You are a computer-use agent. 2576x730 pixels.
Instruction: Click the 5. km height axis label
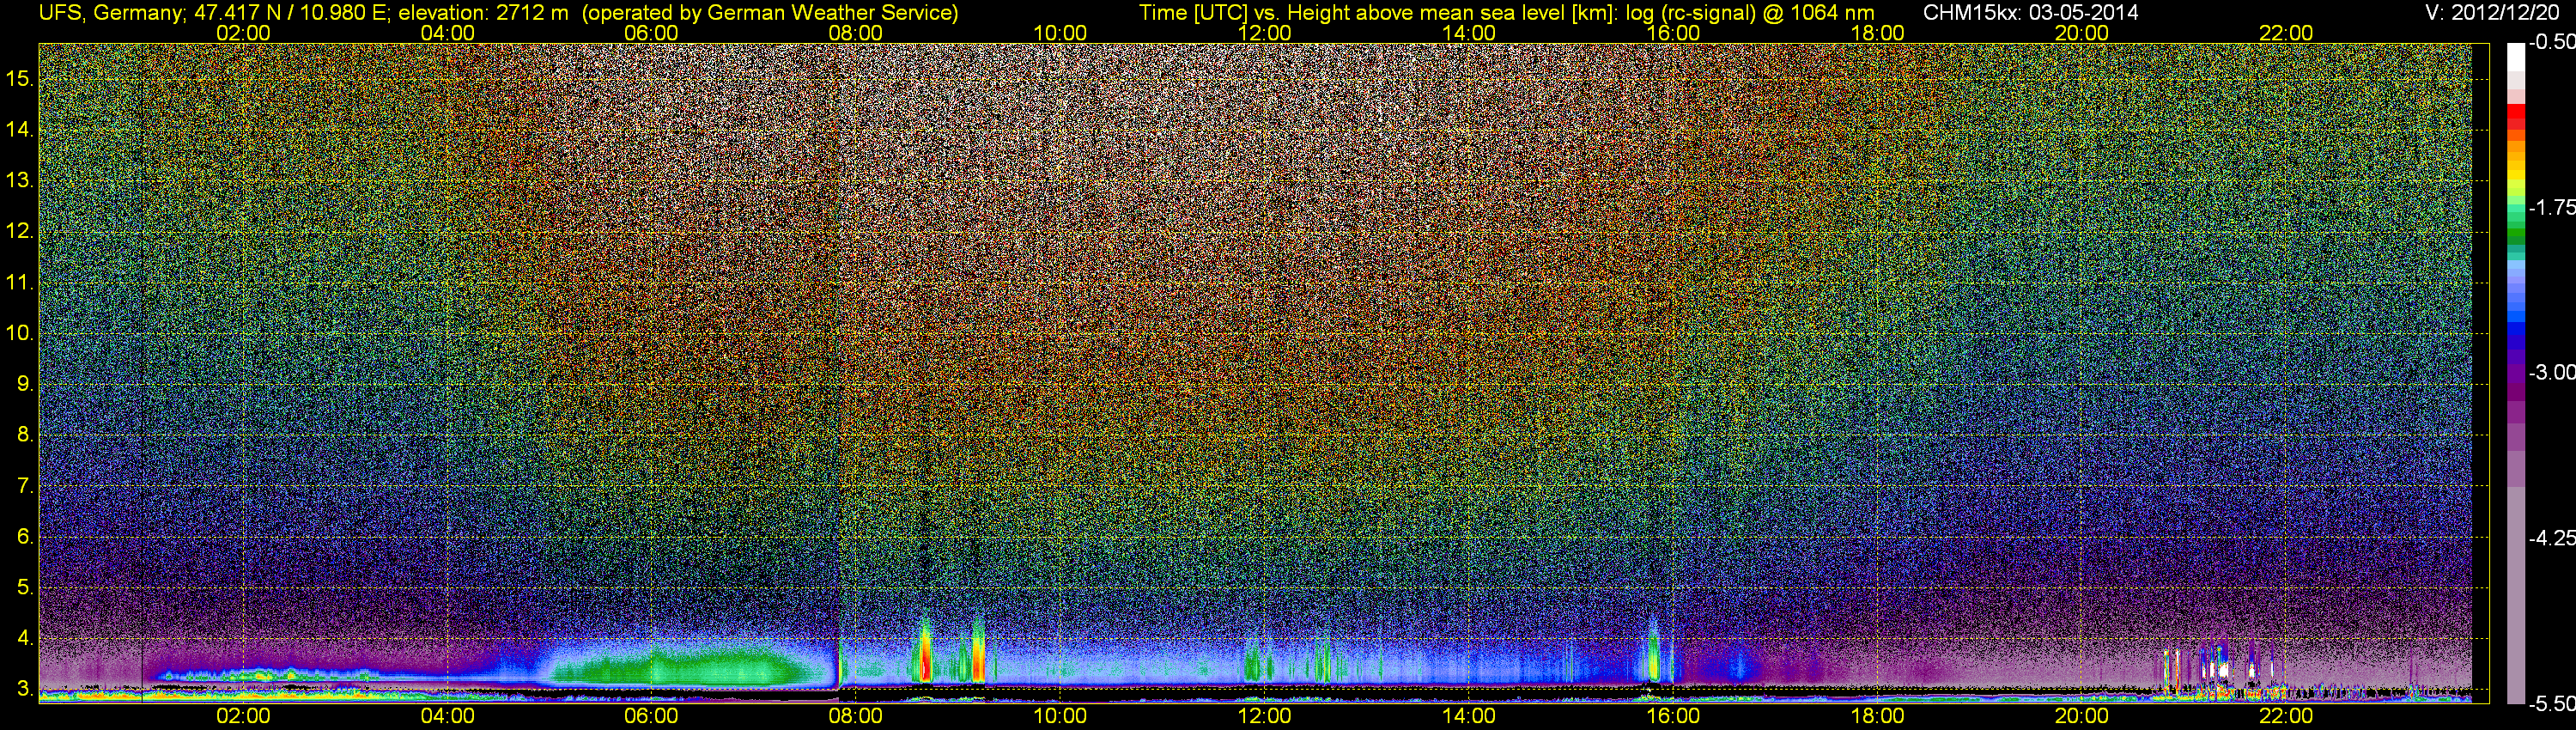click(x=25, y=587)
